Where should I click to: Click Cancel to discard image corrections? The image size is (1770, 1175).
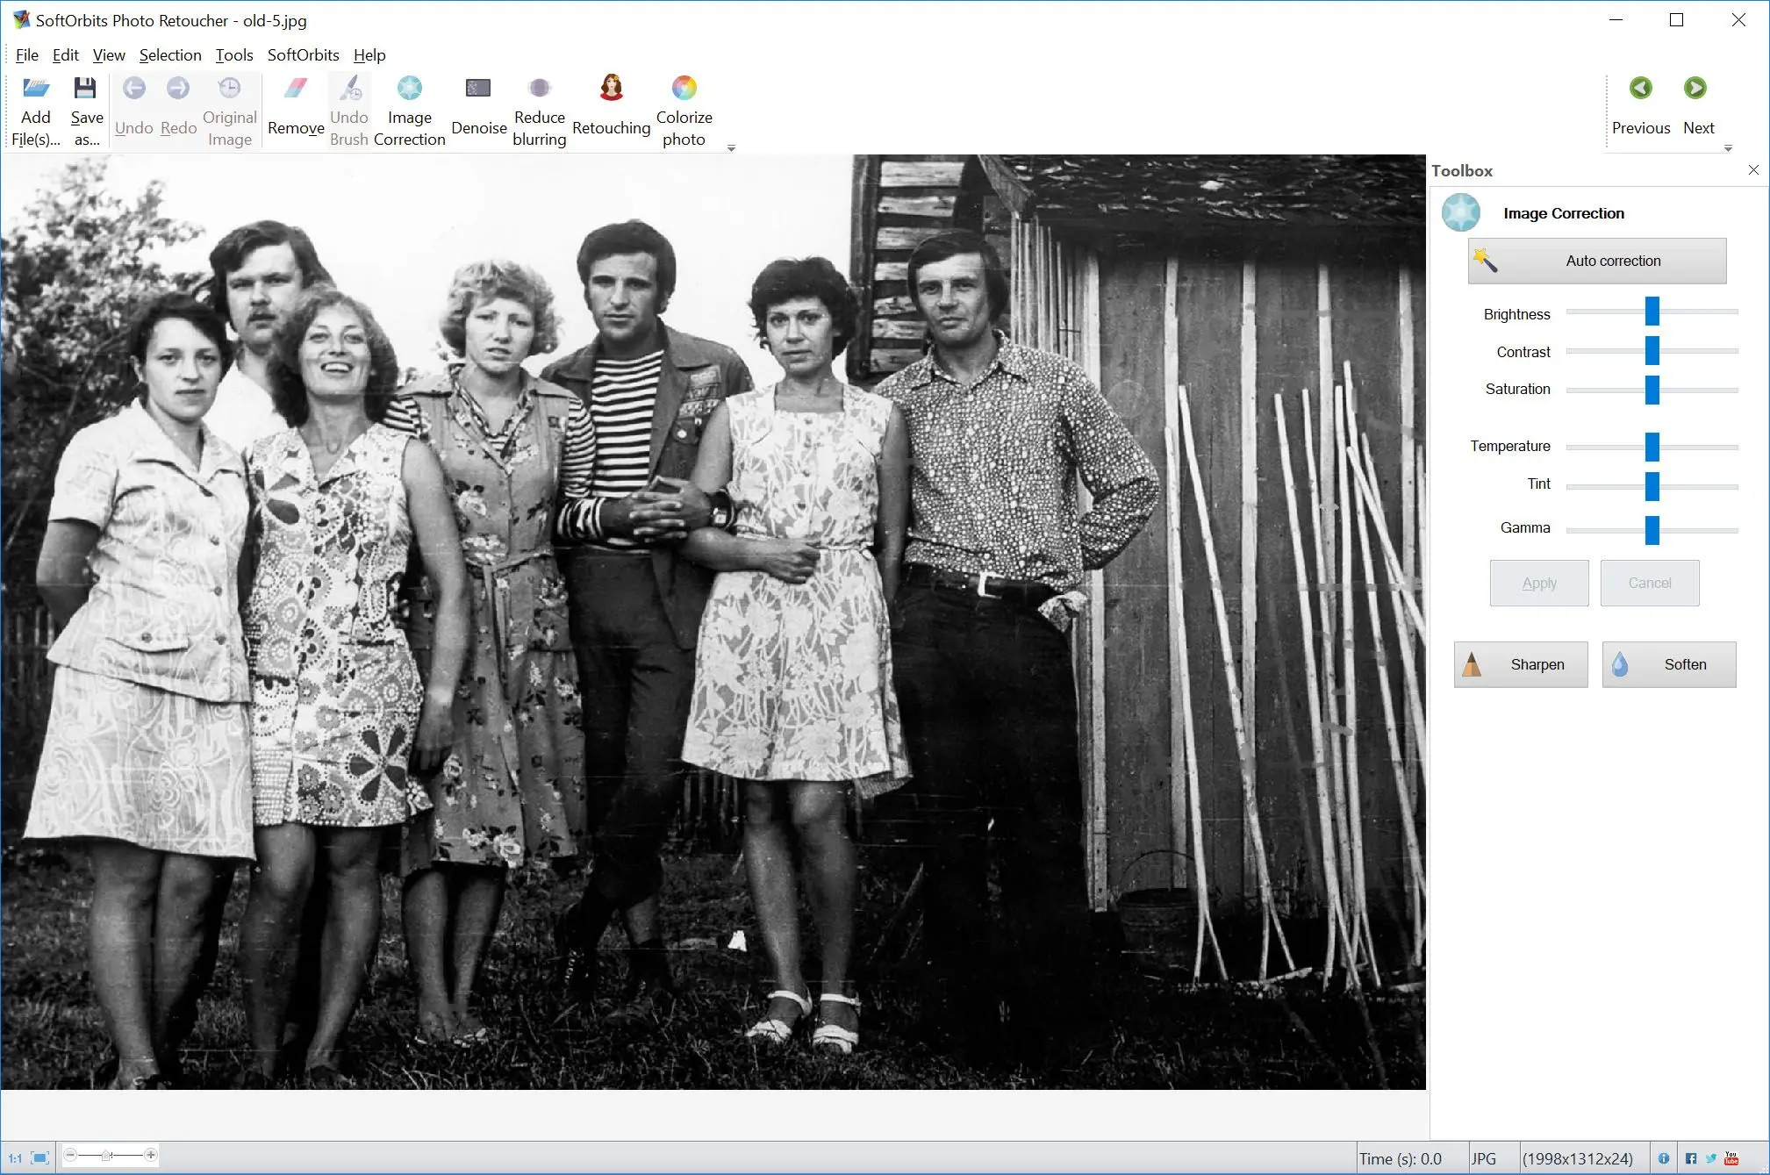(1648, 583)
